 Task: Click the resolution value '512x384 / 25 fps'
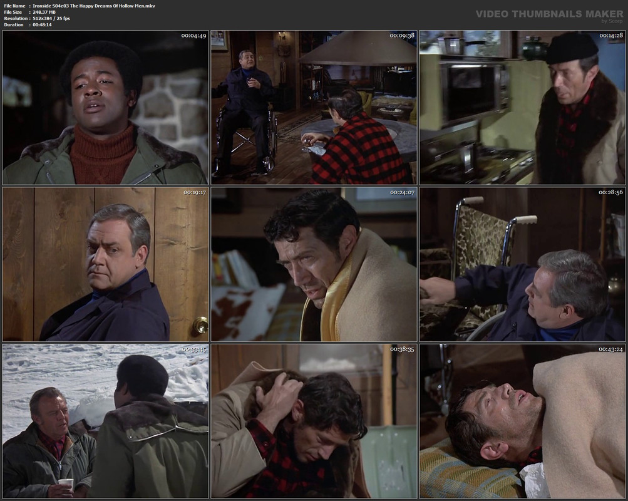[x=51, y=18]
